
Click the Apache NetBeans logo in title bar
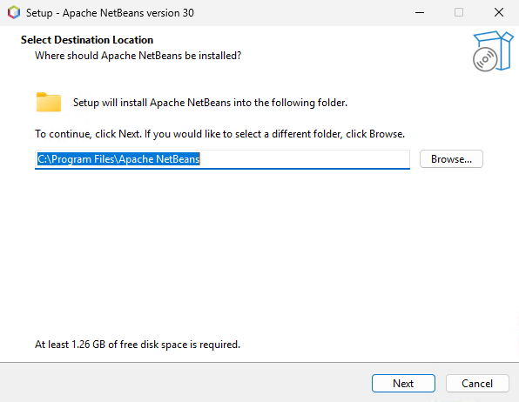(14, 12)
